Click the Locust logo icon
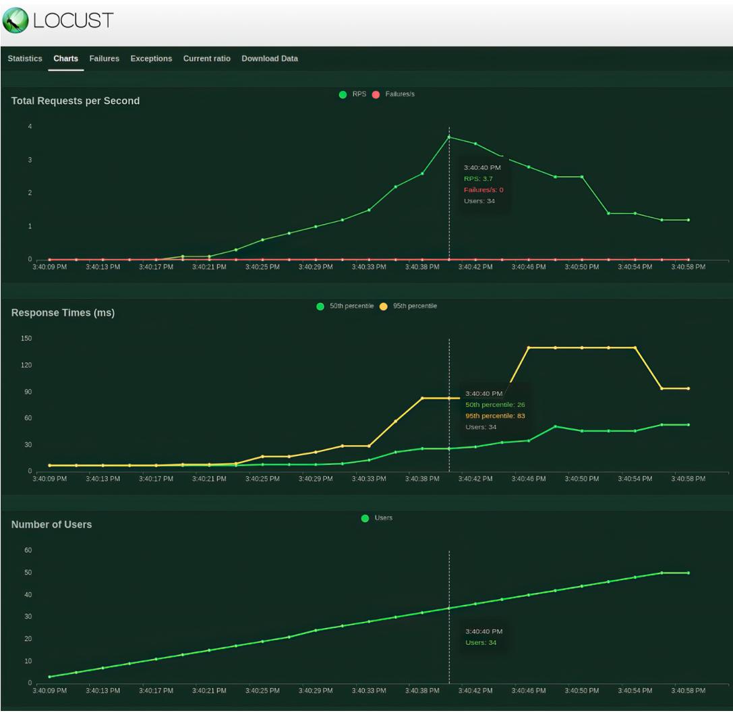Screen dimensions: 733x713 [17, 21]
